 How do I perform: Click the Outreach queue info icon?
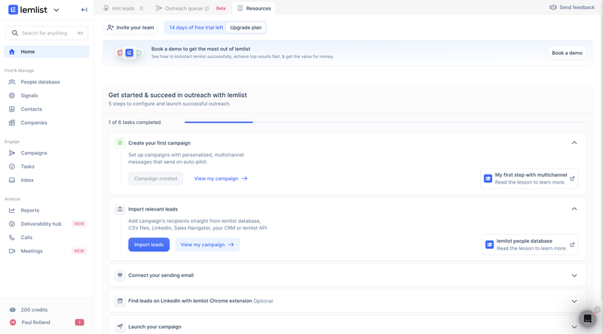click(x=207, y=8)
